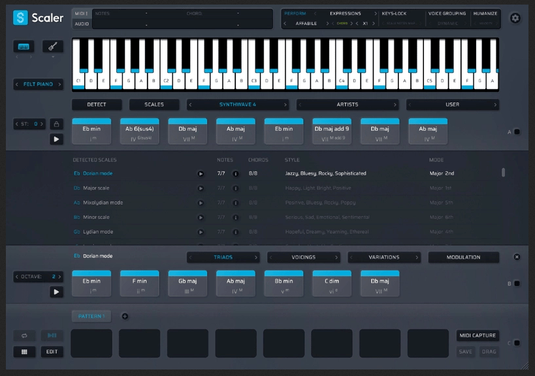The width and height of the screenshot is (535, 376).
Task: Click the SCALES button
Action: 154,104
